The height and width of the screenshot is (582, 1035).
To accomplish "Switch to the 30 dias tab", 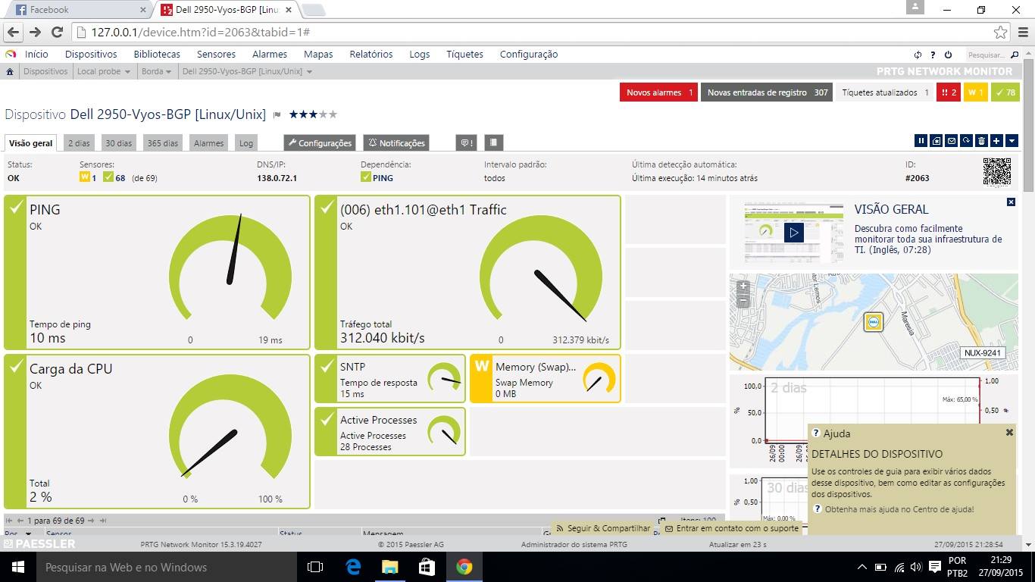I will (118, 142).
